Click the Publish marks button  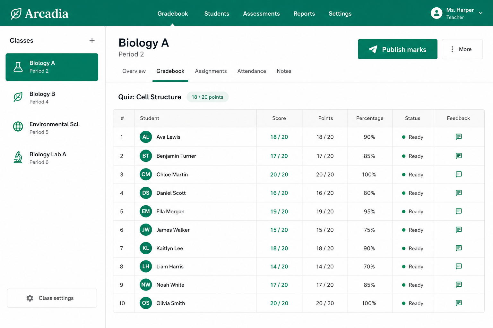(x=398, y=49)
